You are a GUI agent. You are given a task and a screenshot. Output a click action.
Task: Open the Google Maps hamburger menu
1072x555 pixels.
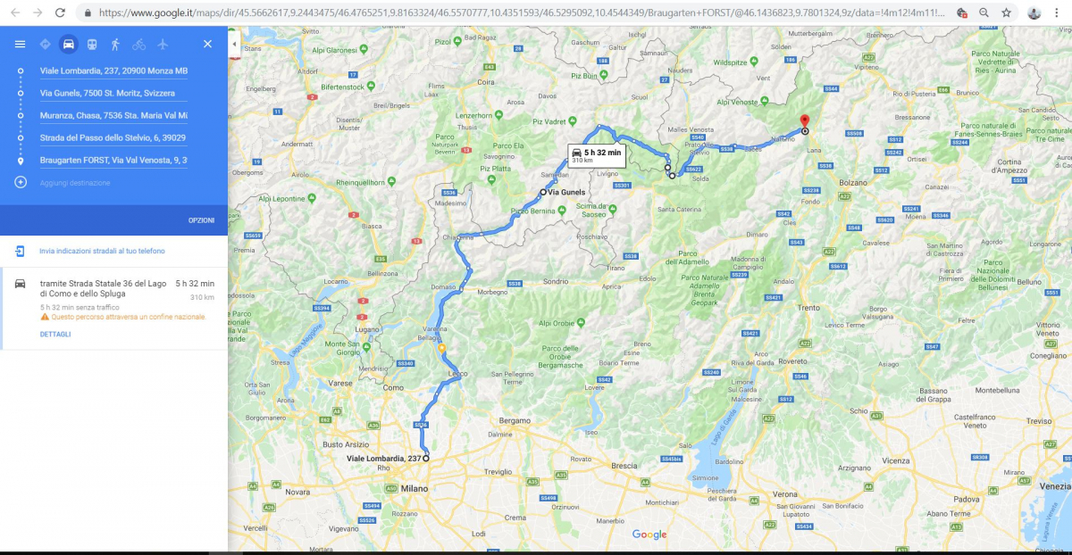(x=20, y=44)
